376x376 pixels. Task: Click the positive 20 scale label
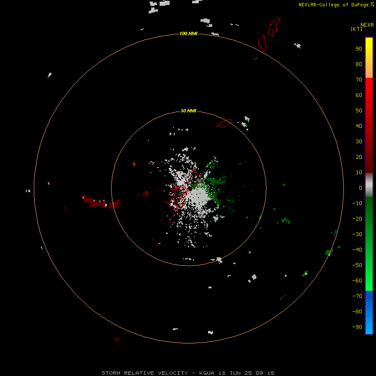pos(359,157)
